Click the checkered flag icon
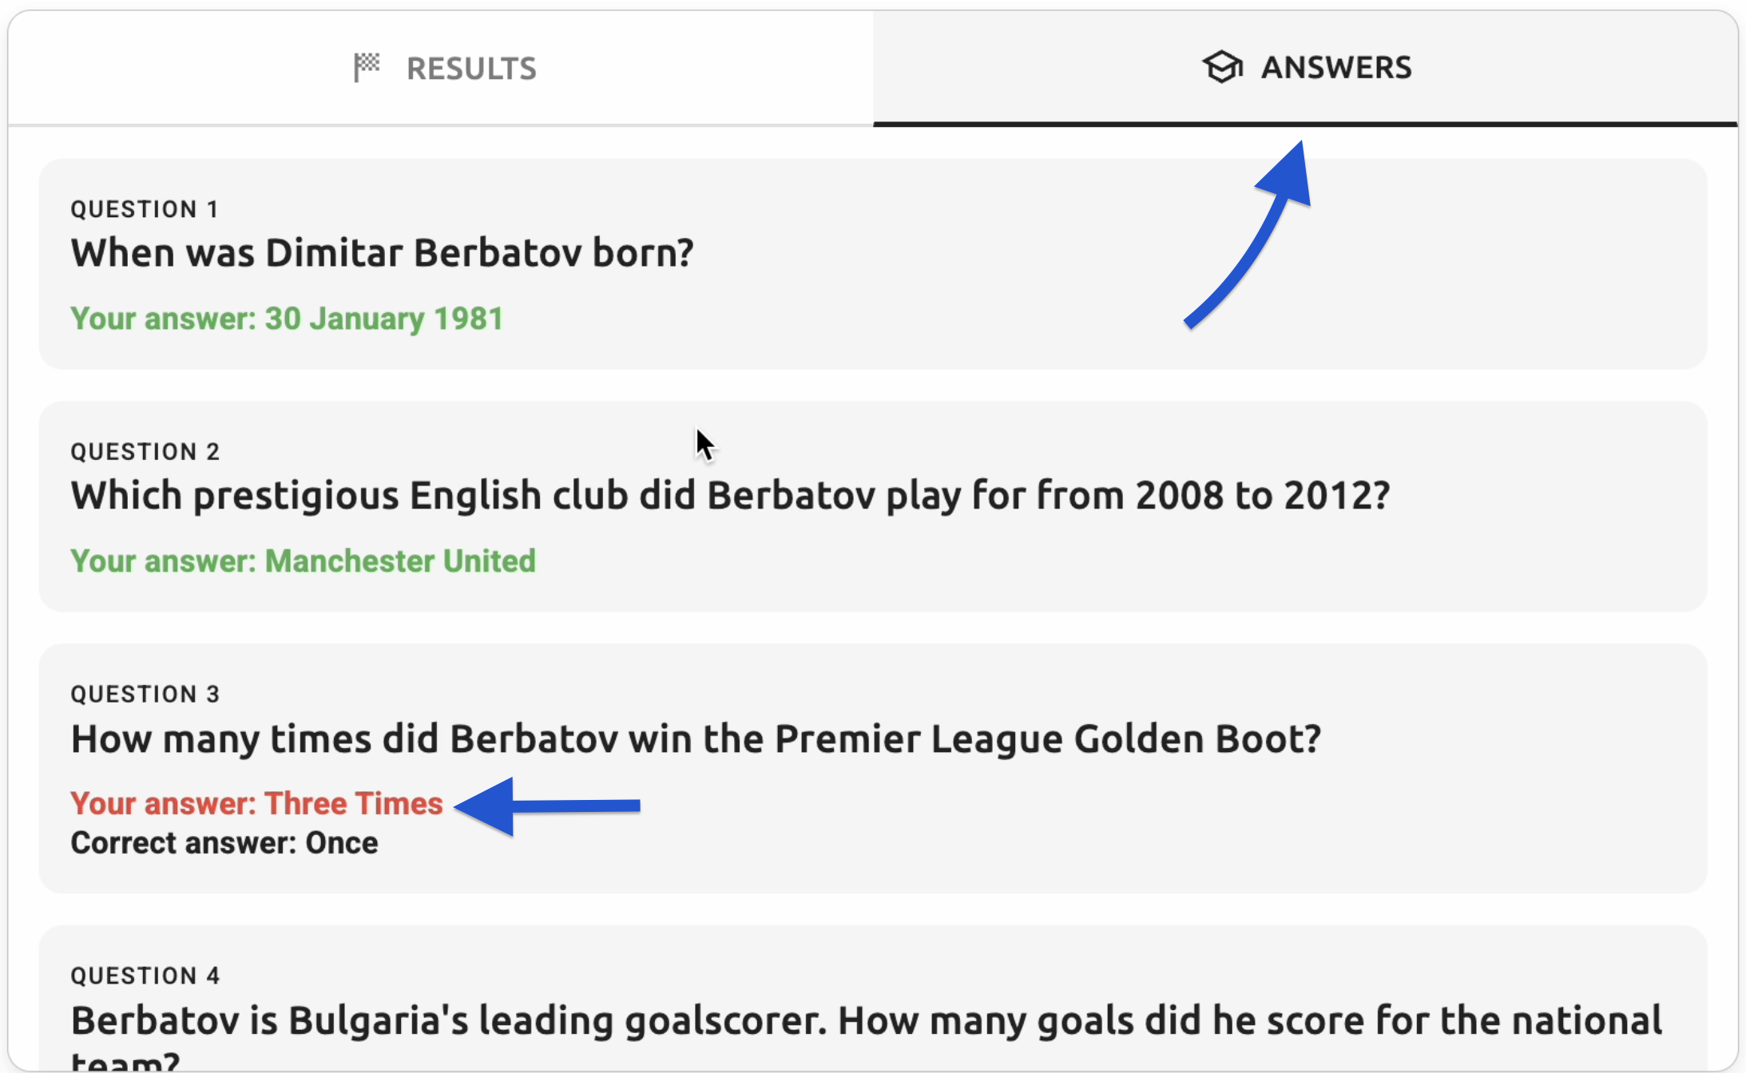Screen dimensions: 1746x1073 (x=367, y=67)
